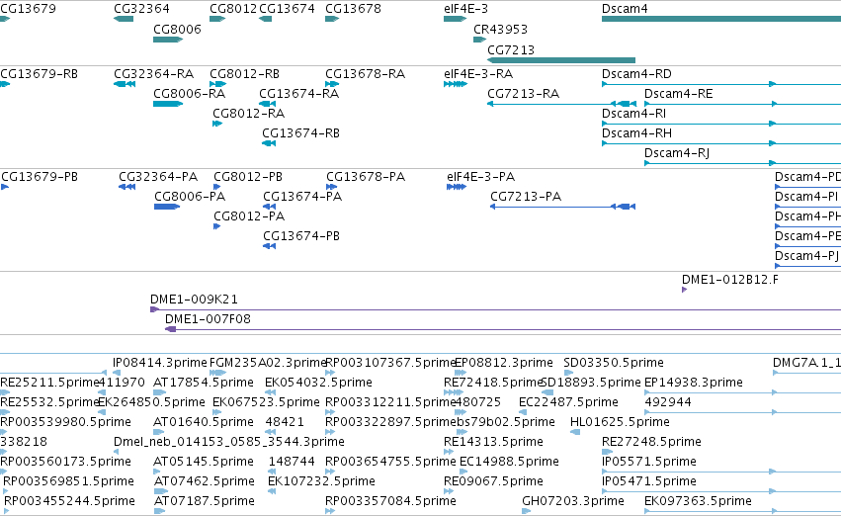This screenshot has width=841, height=516.
Task: Select the eIF4E-3-PA protein label
Action: (x=481, y=177)
